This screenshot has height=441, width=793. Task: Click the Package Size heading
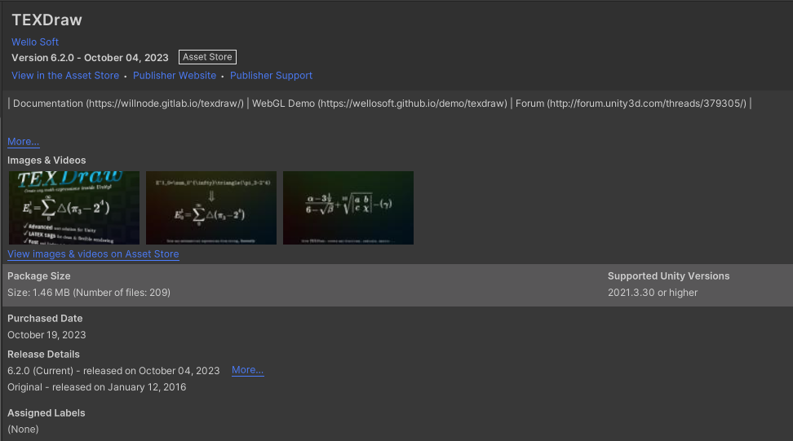39,276
